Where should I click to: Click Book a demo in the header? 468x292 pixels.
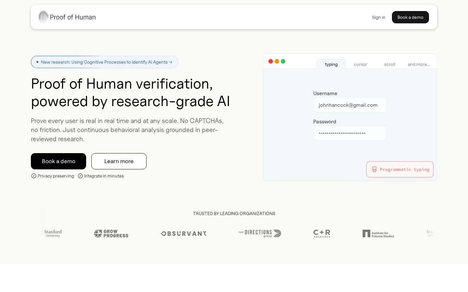point(410,17)
